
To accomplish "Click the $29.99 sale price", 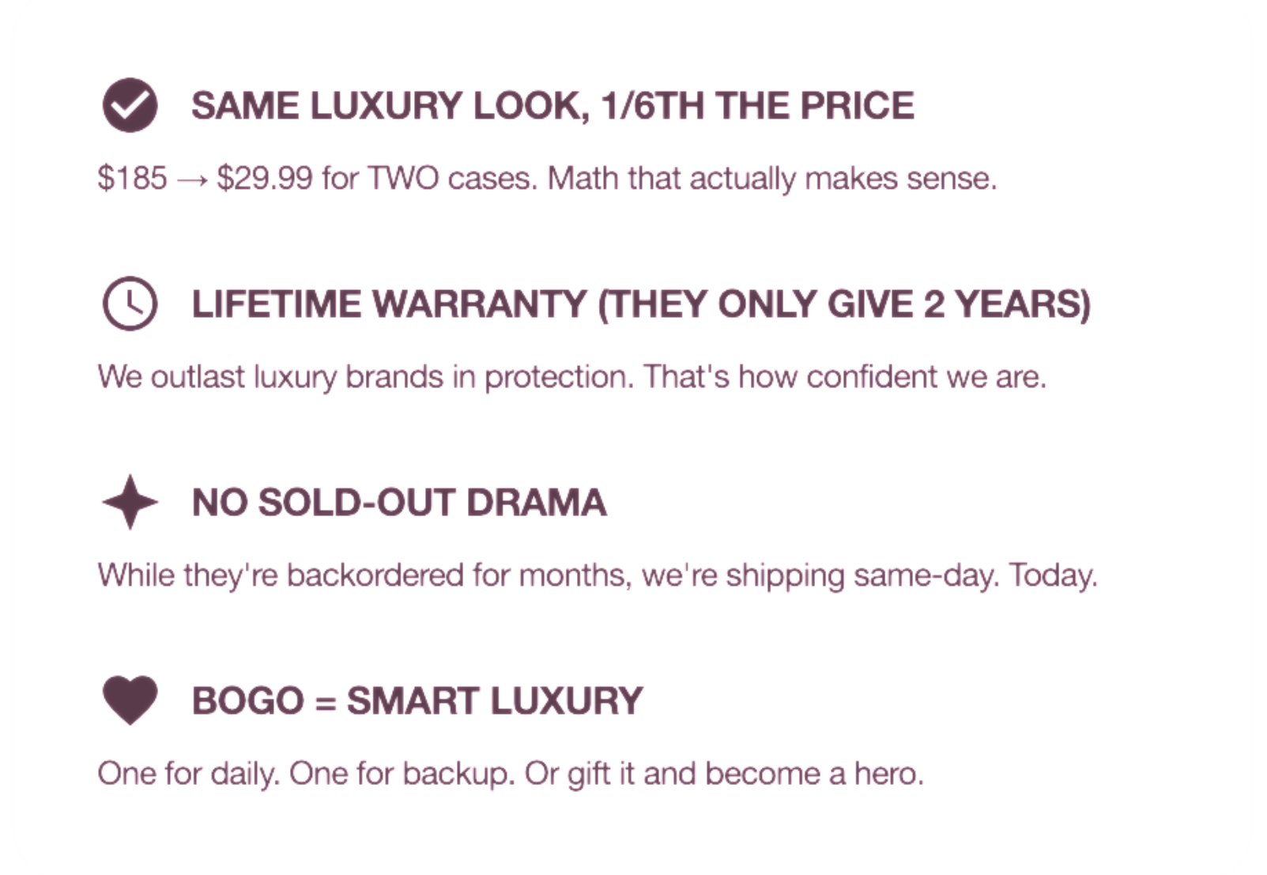I will [x=265, y=179].
